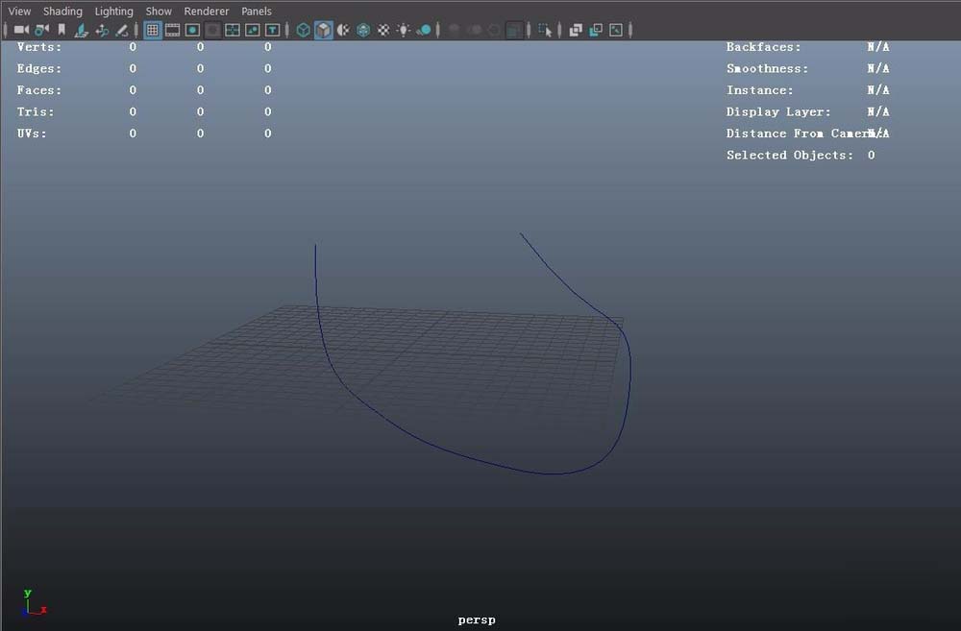Click the Use All Lights bulb icon
Viewport: 961px width, 631px height.
point(404,30)
